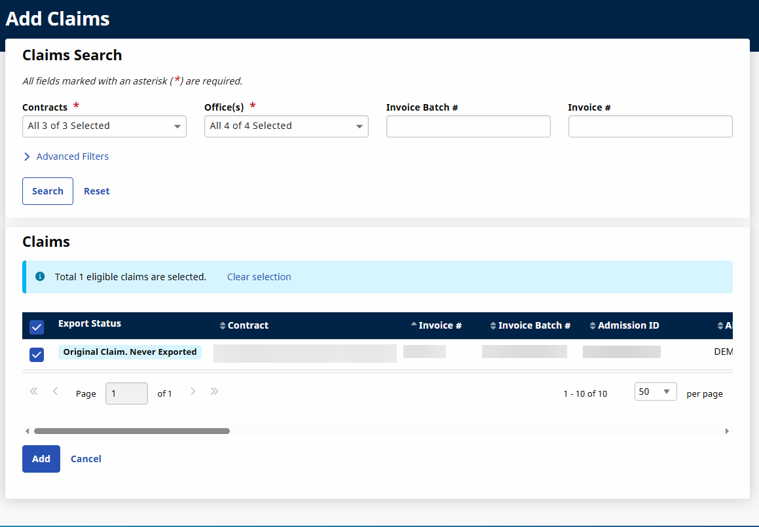Click previous page arrow icon

pyautogui.click(x=56, y=391)
